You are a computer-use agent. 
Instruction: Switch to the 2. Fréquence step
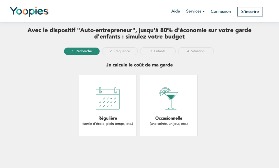120,51
